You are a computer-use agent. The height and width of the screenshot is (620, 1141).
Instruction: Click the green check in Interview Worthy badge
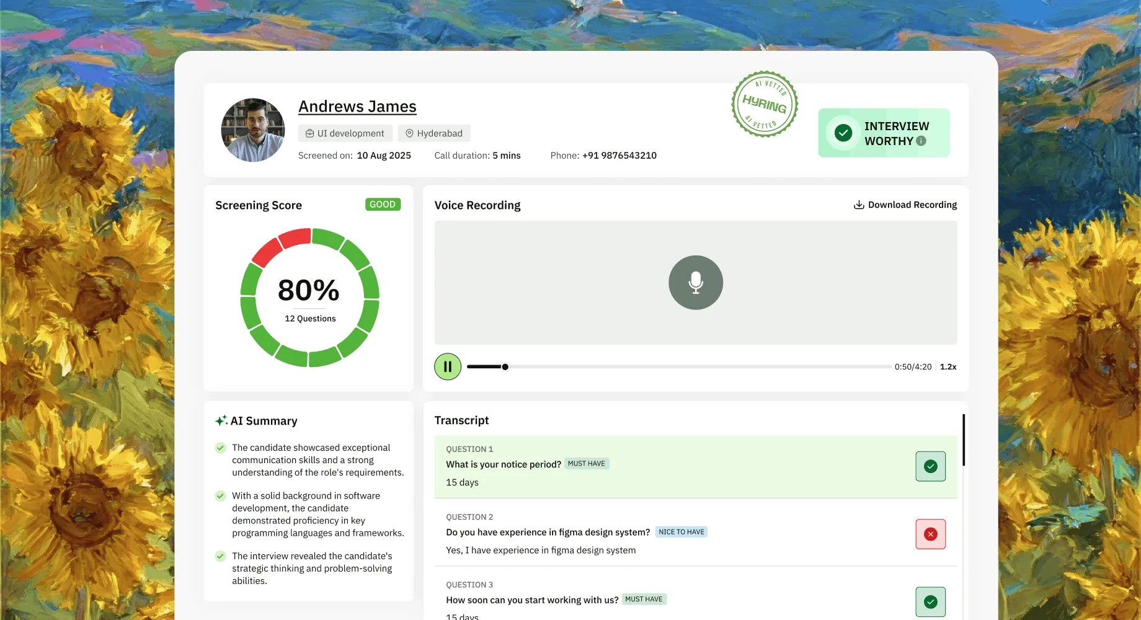coord(843,133)
